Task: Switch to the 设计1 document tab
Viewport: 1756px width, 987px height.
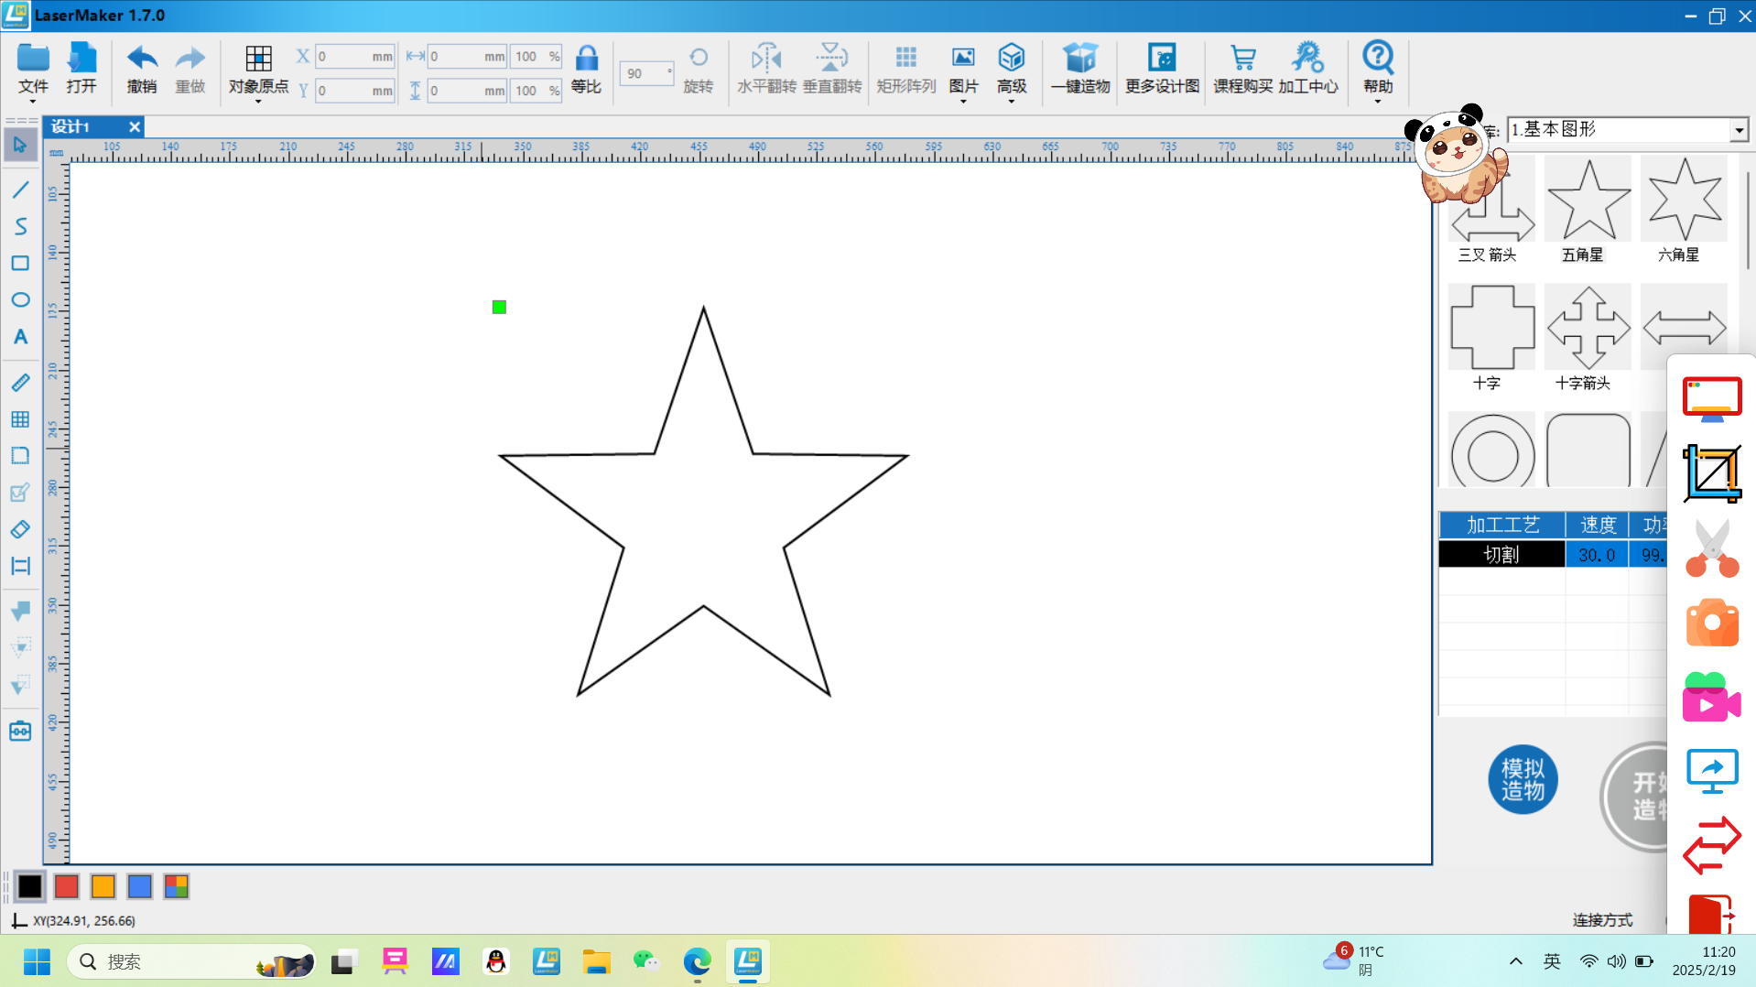Action: (71, 126)
